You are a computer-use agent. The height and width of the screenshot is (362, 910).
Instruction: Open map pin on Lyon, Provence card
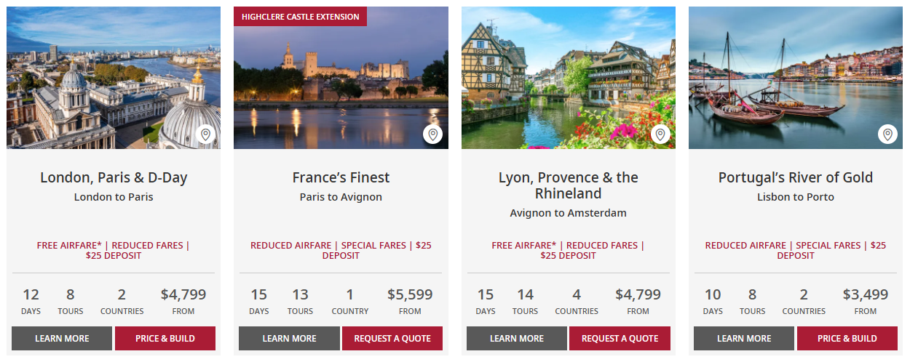click(x=660, y=134)
